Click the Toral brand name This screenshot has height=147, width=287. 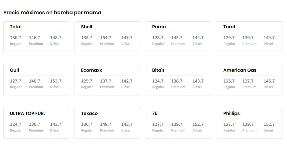[229, 27]
